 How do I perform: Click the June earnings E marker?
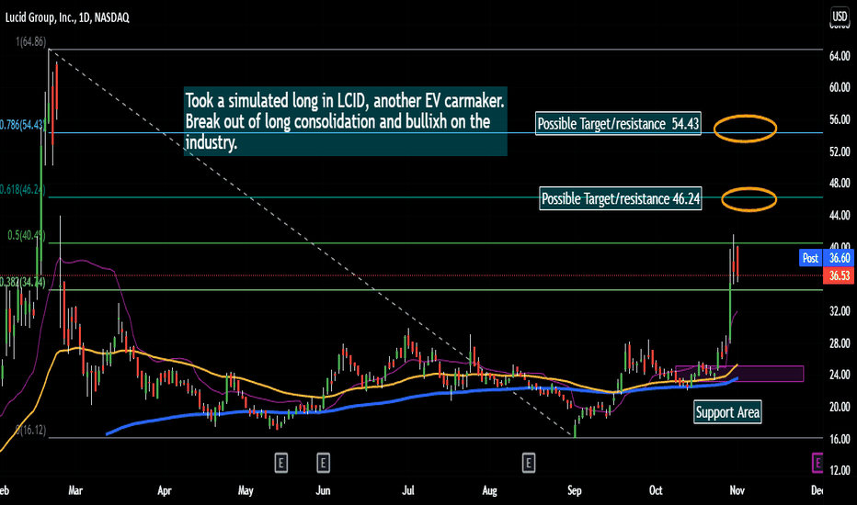pos(323,463)
